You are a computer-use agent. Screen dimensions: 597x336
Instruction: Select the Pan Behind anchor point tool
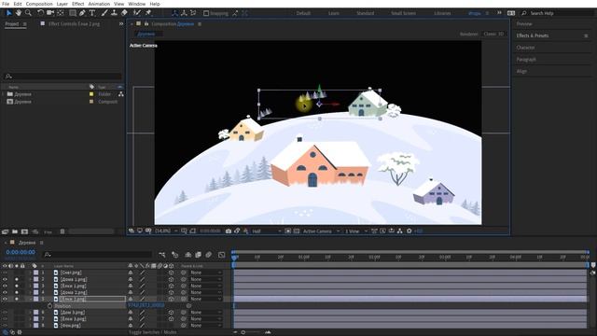click(x=61, y=13)
